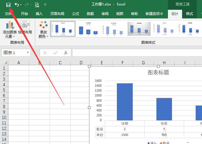
Task: Go to the 数据 tab
Action: coord(90,14)
